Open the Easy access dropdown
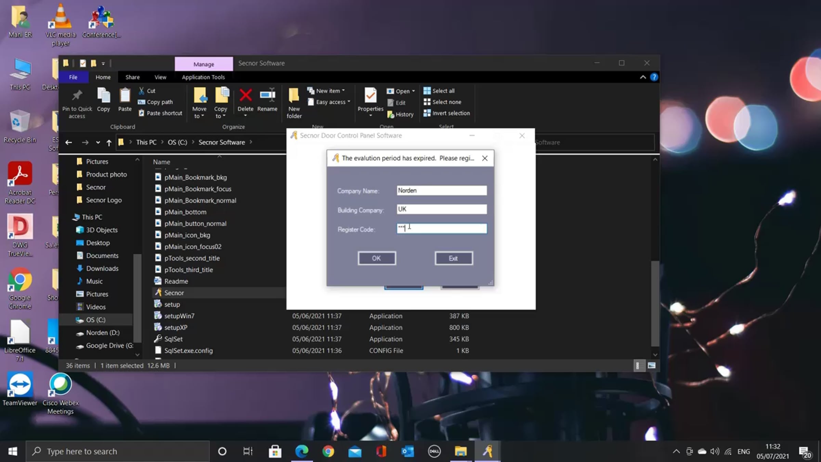The image size is (821, 462). [329, 102]
